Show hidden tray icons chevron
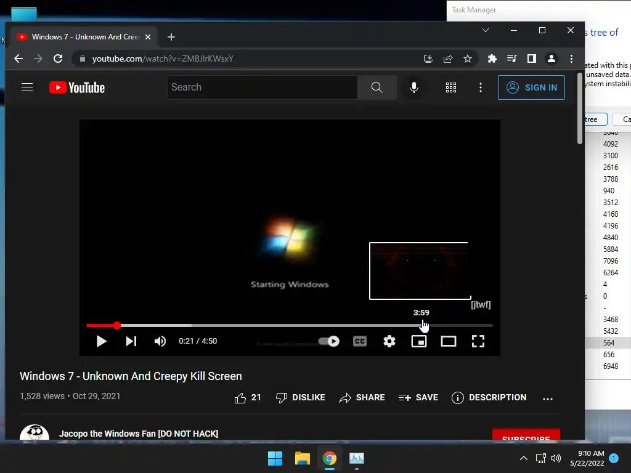This screenshot has width=631, height=473. pyautogui.click(x=524, y=458)
